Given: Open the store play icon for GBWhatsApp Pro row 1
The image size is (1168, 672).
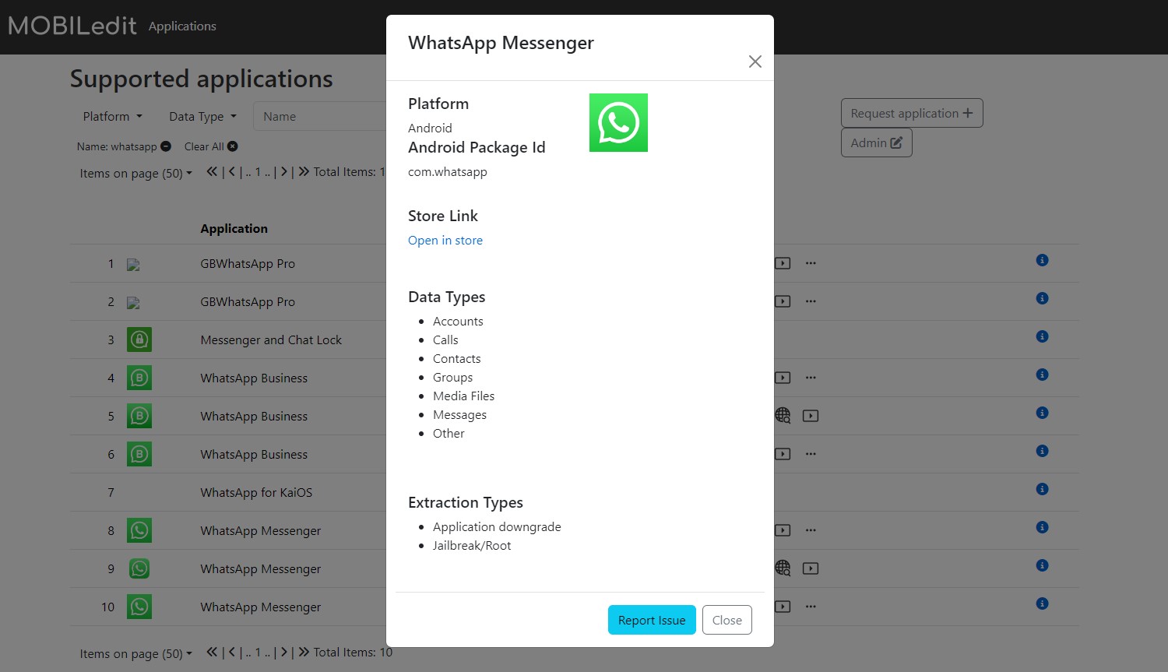Looking at the screenshot, I should pos(783,263).
